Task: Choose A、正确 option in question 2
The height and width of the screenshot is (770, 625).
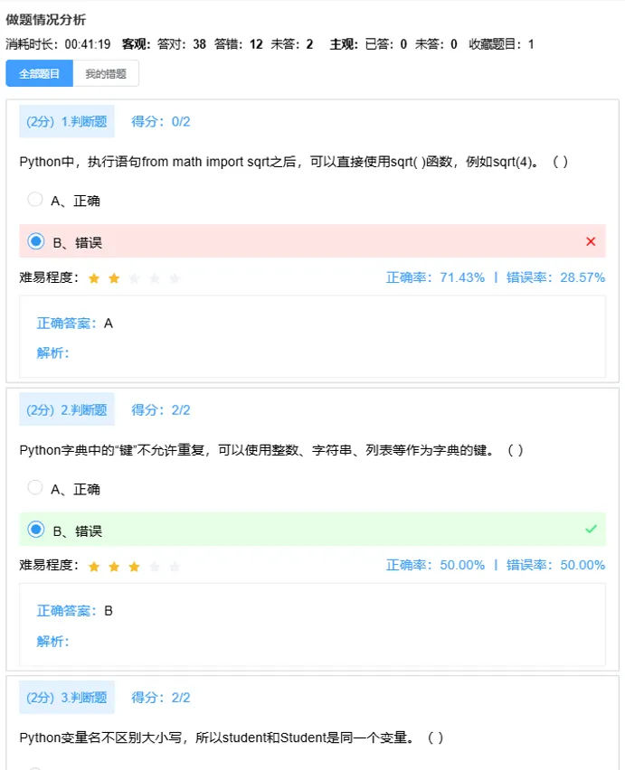Action: [x=35, y=488]
